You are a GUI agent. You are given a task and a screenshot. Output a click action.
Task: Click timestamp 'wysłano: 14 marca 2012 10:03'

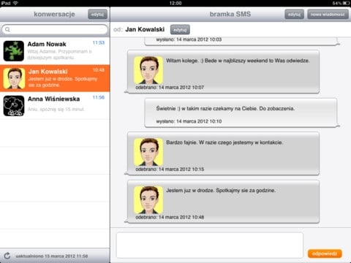[x=189, y=39]
